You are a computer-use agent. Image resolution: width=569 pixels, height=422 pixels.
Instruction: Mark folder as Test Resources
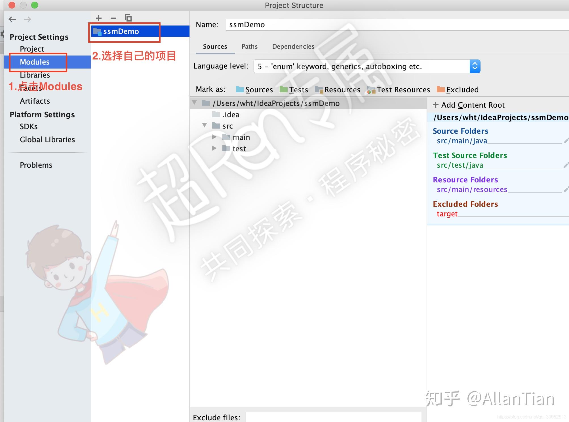399,89
